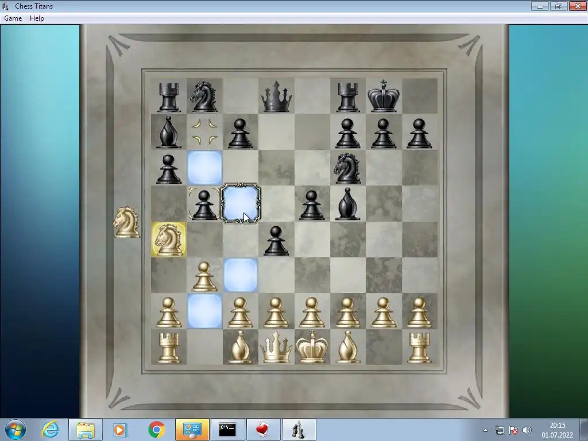
Task: Minimize the Chess Titans window
Action: 540,6
